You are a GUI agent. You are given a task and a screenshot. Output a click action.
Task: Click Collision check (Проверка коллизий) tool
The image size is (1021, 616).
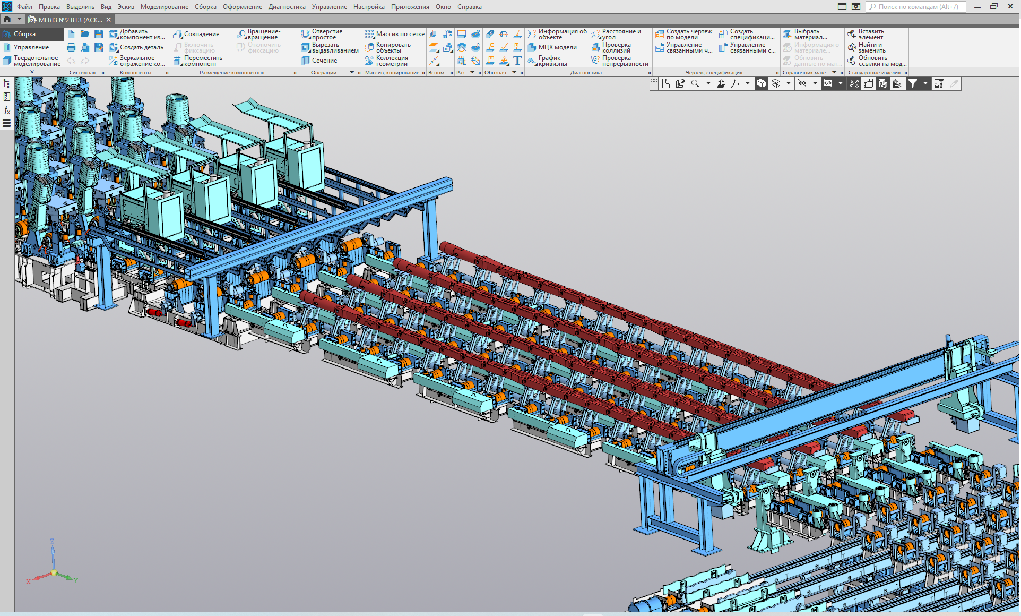[616, 47]
